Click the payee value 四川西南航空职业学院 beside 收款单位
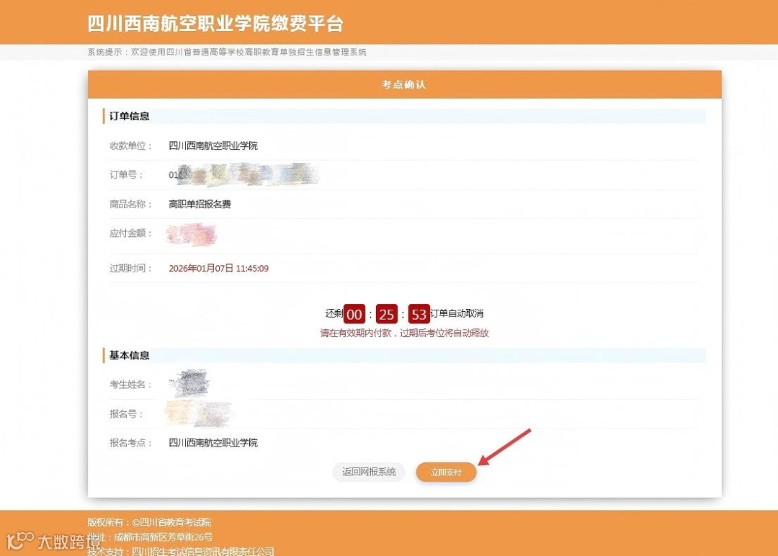This screenshot has width=778, height=556. point(213,145)
